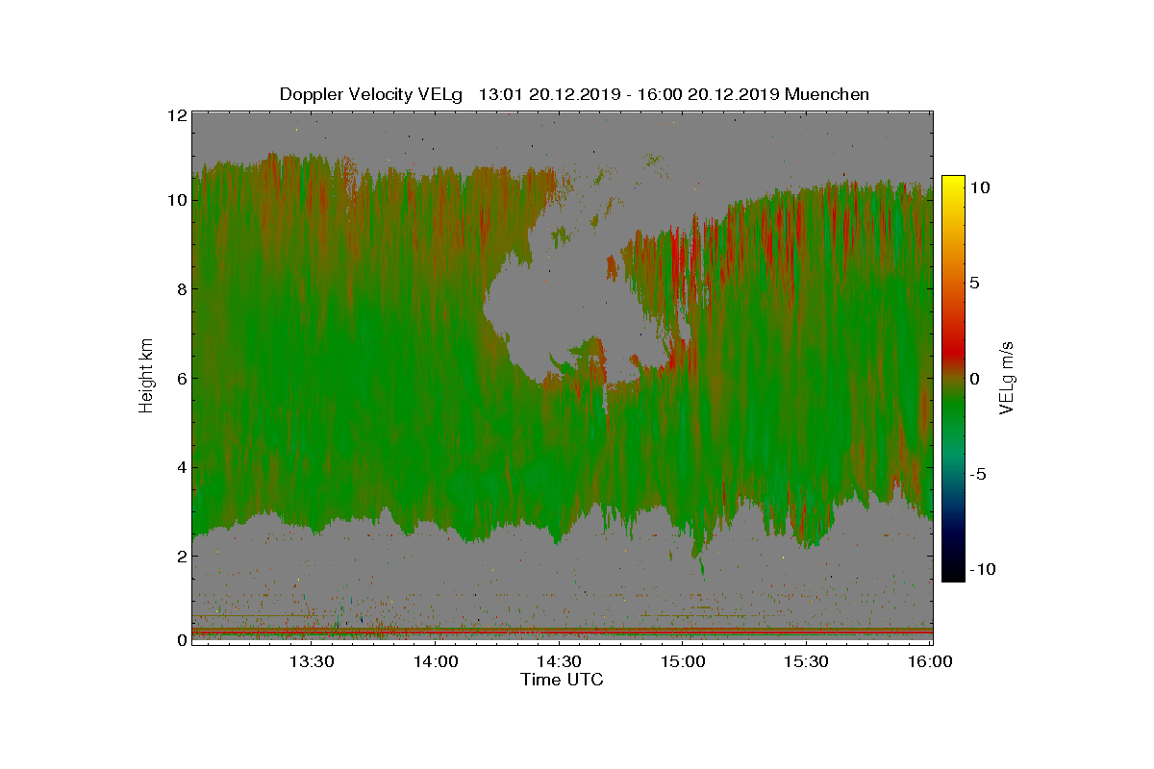
Task: Click the height axis label 12
Action: tap(176, 115)
